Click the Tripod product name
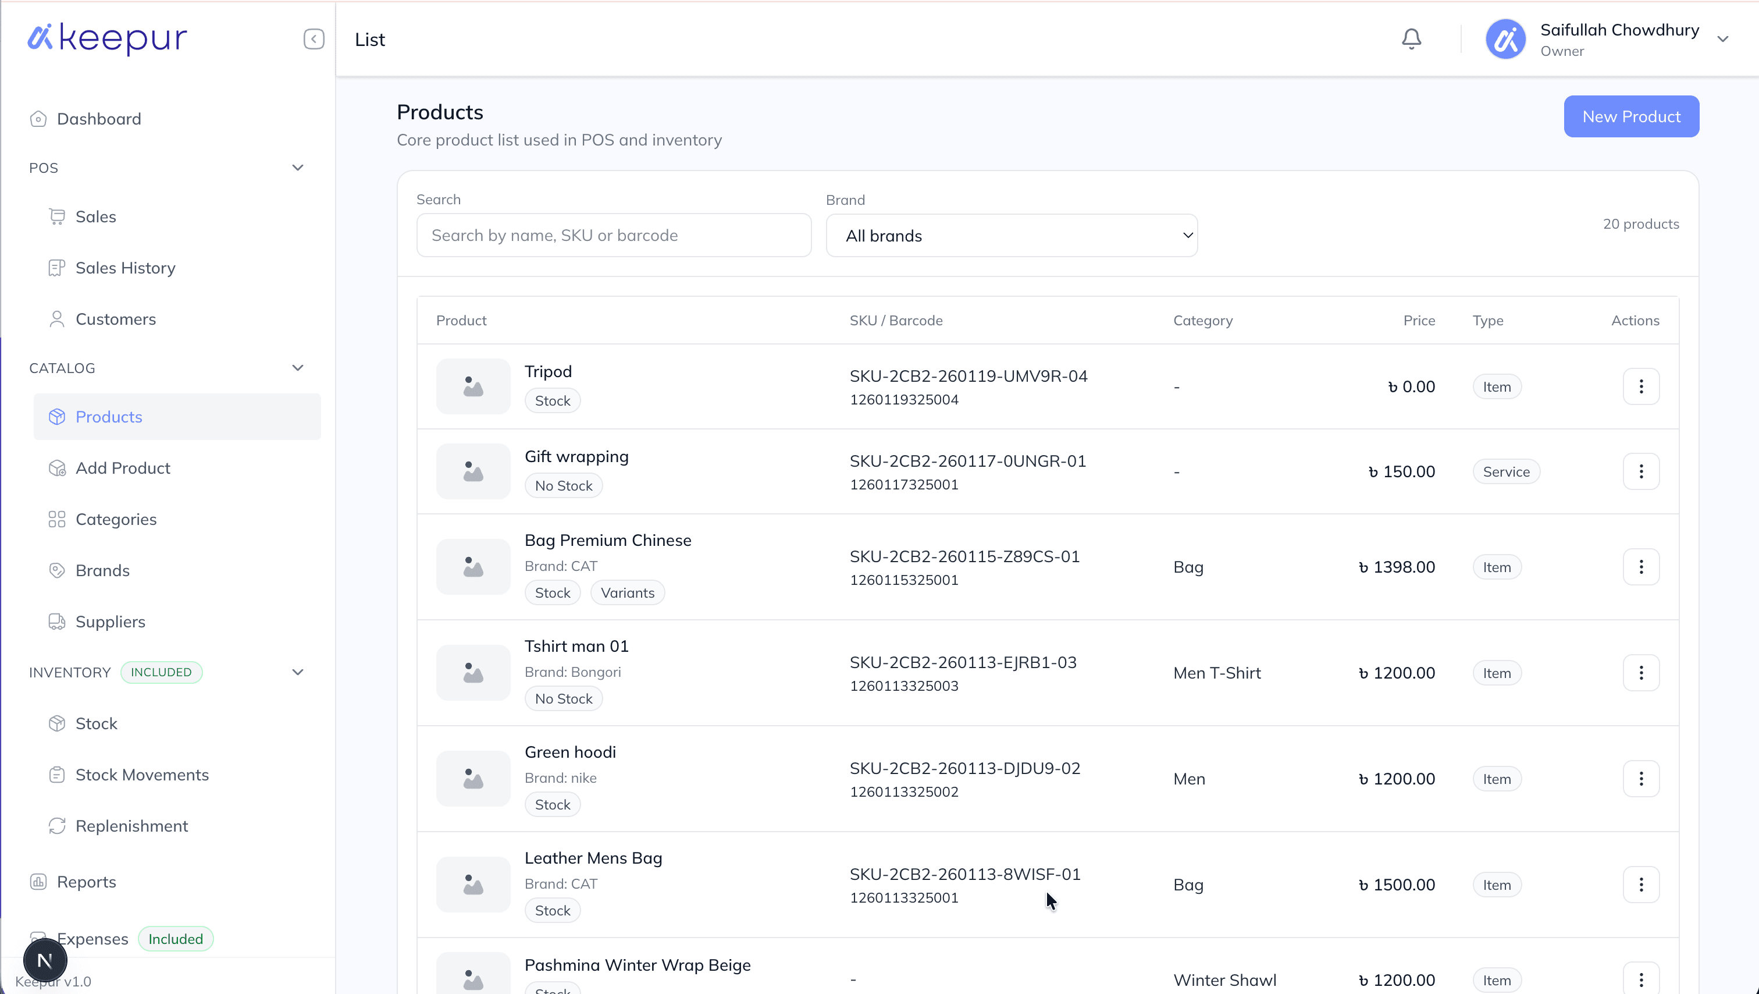Screen dimensions: 1759x994 [x=549, y=372]
